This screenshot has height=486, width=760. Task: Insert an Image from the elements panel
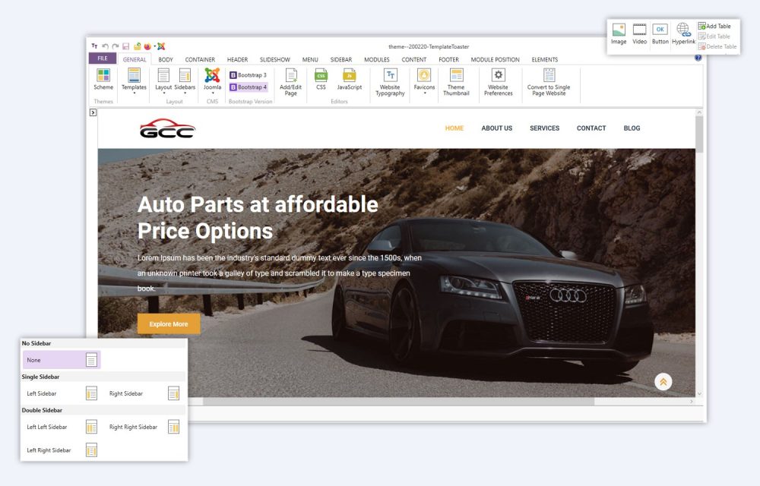pos(618,33)
